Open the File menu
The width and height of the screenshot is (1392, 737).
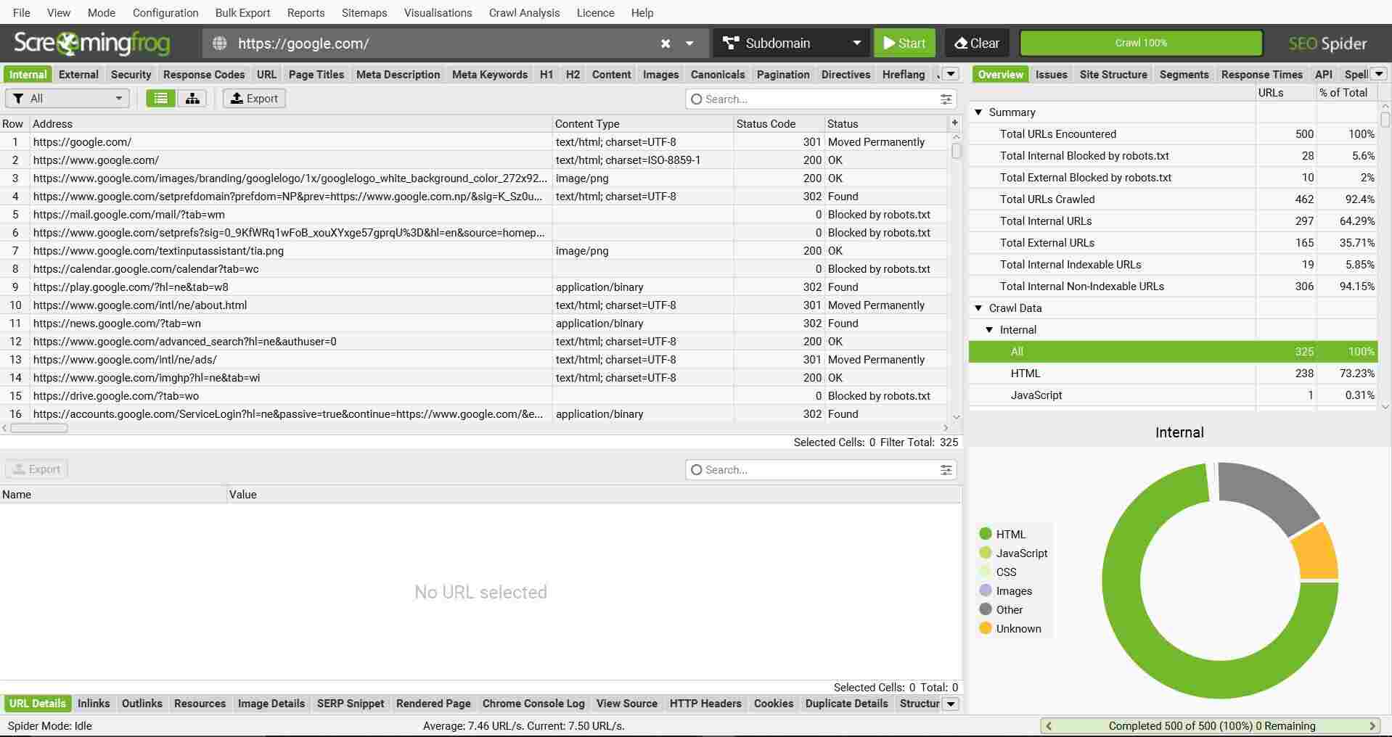point(22,12)
